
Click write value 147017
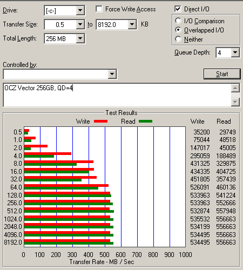coord(200,148)
